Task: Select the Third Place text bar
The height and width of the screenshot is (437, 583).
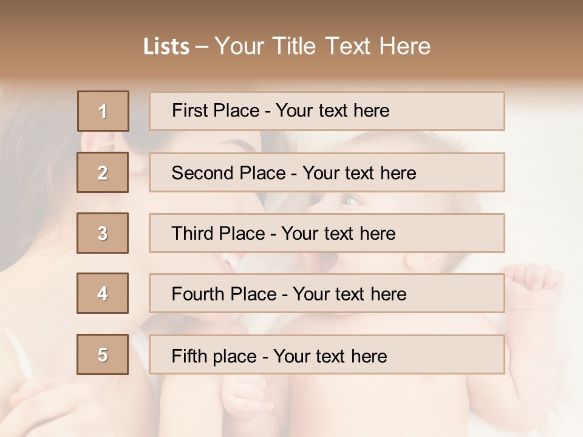Action: (327, 233)
